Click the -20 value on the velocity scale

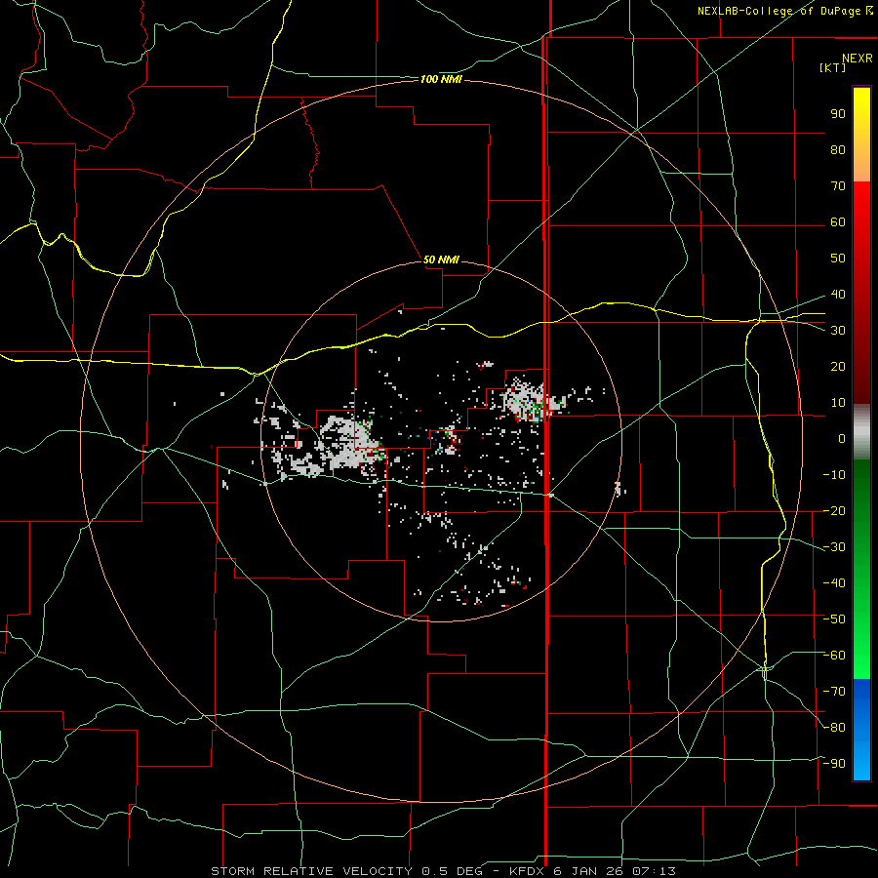tap(834, 510)
